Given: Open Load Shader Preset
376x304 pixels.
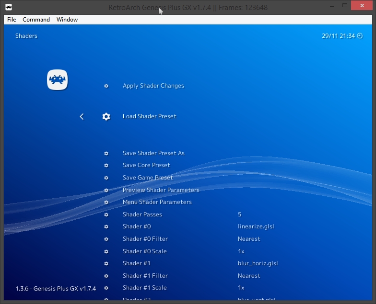Looking at the screenshot, I should 150,116.
